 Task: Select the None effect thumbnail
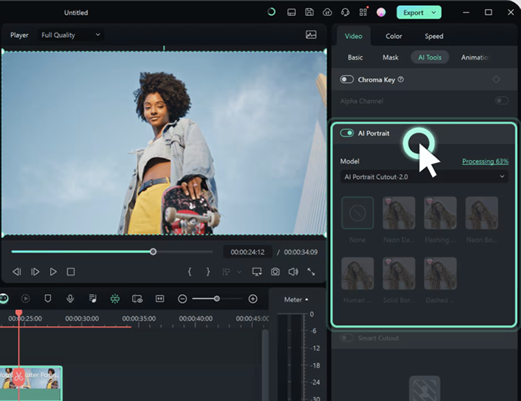[x=358, y=213]
